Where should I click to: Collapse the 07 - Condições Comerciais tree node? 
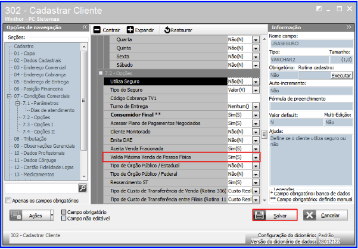click(9, 96)
